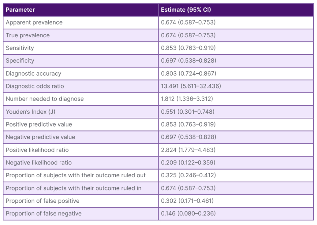Viewport: 317px width, 225px height.
Task: Click the Youden's Index (J) label
Action: tap(30, 112)
